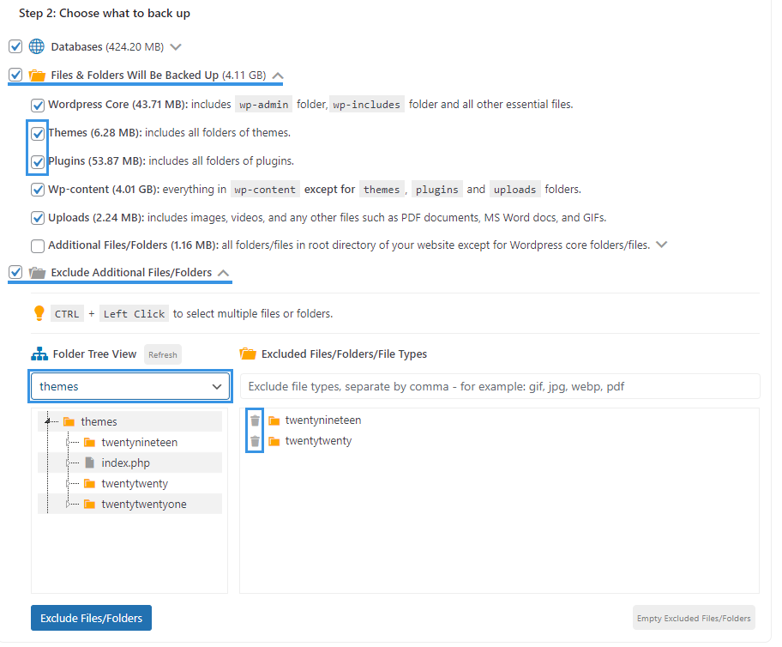Click twentynineteen folder icon in folder tree
This screenshot has width=782, height=647.
point(90,442)
